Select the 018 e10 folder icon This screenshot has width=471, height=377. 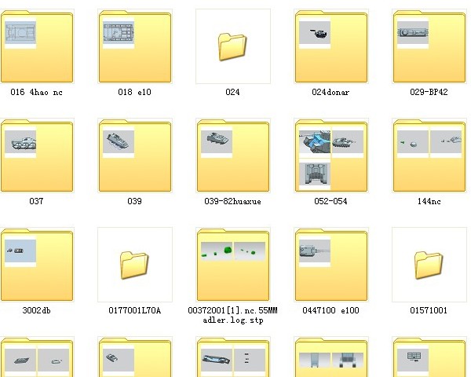coord(134,47)
